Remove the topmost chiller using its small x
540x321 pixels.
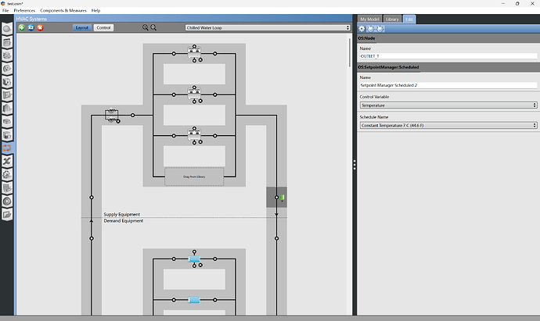(x=200, y=60)
